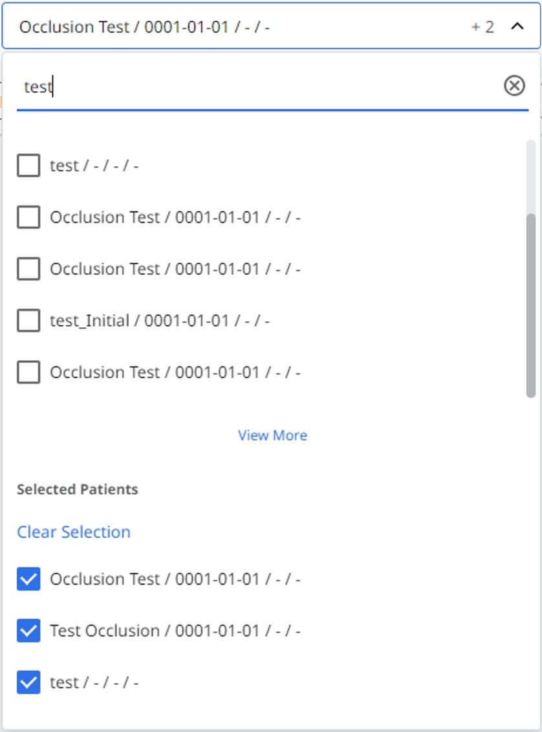Click the +2 additional selections badge

[482, 27]
